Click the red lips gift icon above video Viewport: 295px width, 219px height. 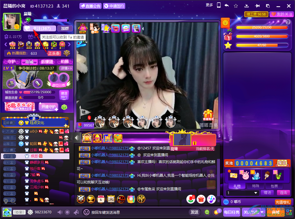click(x=115, y=28)
